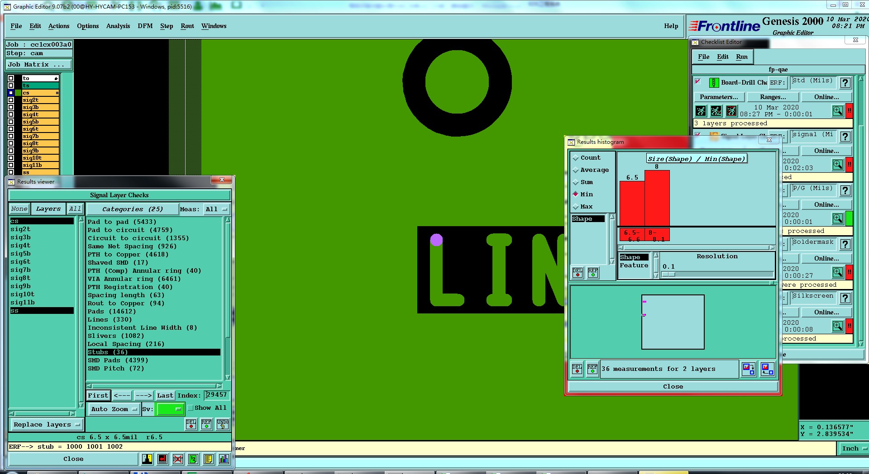Viewport: 869px width, 474px height.
Task: Open the Rout menu
Action: click(187, 26)
